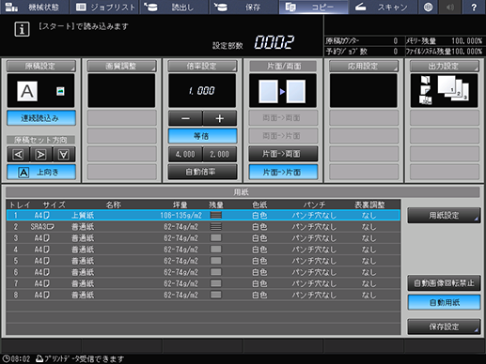The height and width of the screenshot is (364, 486).
Task: Click tray 1 remaining paper level icon
Action: pos(216,215)
